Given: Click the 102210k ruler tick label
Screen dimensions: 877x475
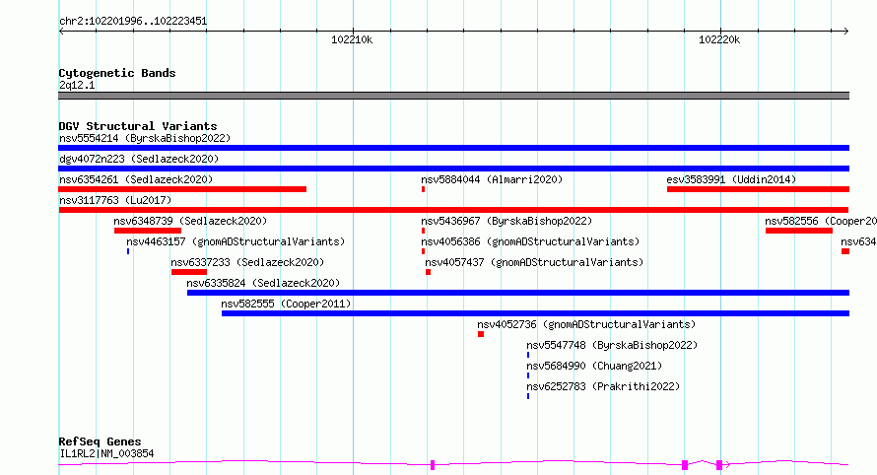Looking at the screenshot, I should click(x=352, y=39).
